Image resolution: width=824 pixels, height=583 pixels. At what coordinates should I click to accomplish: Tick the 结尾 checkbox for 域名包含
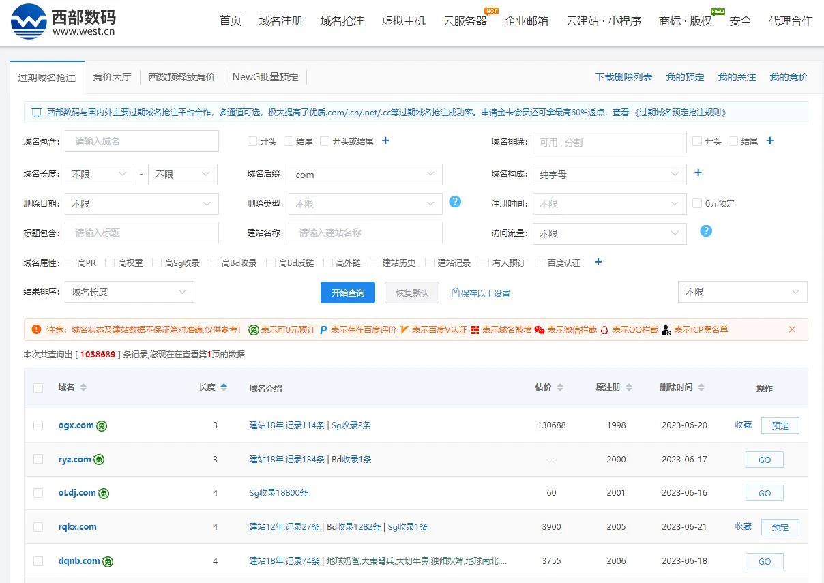pyautogui.click(x=289, y=141)
